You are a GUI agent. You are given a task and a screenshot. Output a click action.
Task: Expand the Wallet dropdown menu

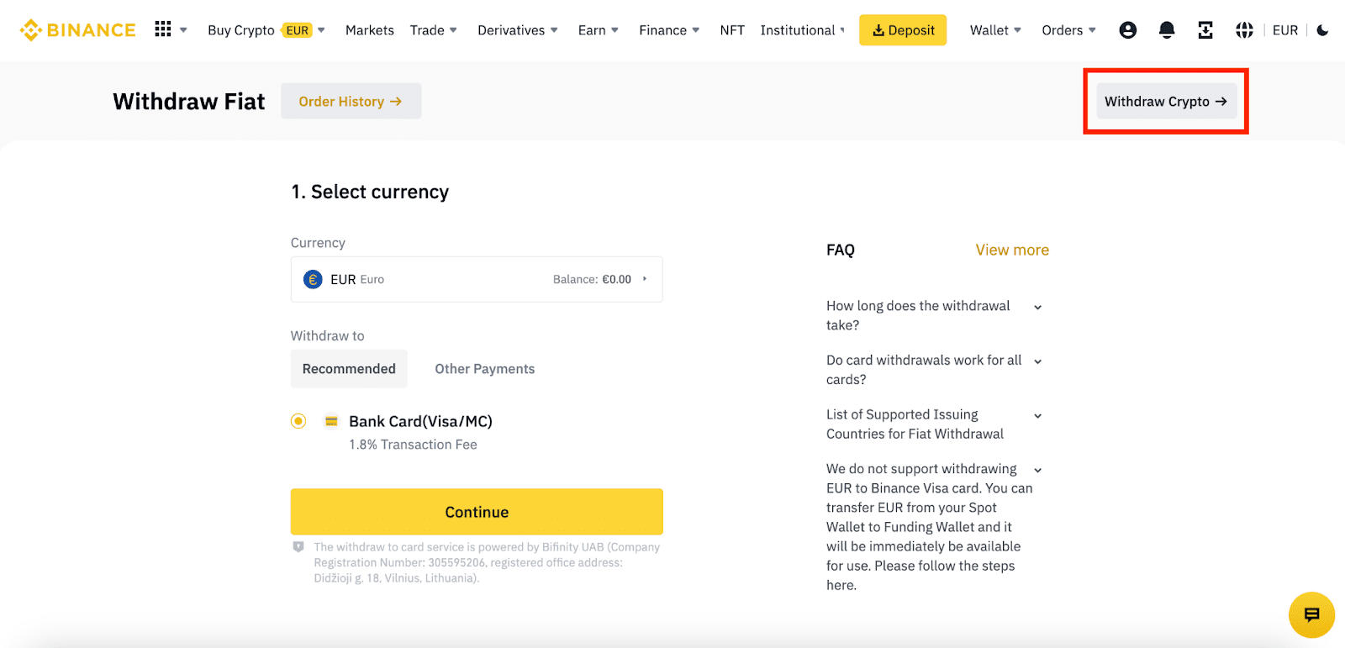[995, 30]
